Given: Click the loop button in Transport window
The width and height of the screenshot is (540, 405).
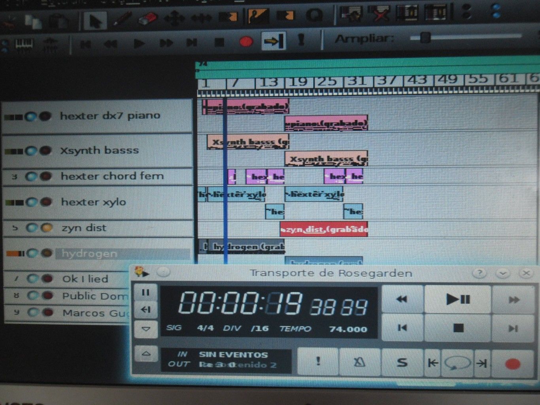Looking at the screenshot, I should tap(457, 363).
